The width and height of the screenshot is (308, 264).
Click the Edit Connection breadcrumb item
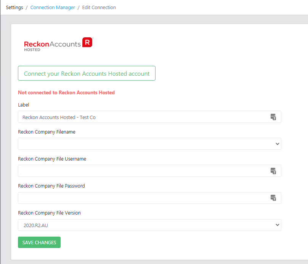[99, 8]
